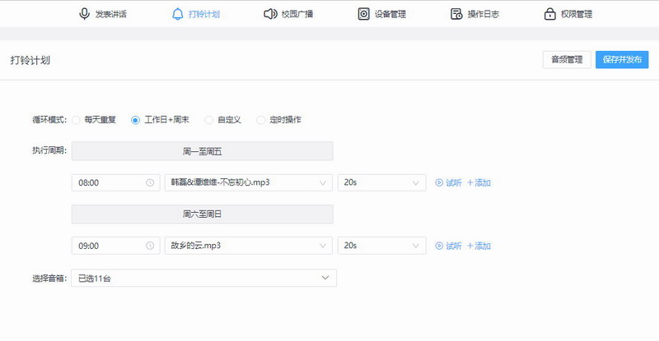Select the 自定义 loop mode radio

click(209, 120)
